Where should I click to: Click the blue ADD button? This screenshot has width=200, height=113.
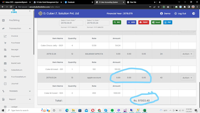click(131, 22)
